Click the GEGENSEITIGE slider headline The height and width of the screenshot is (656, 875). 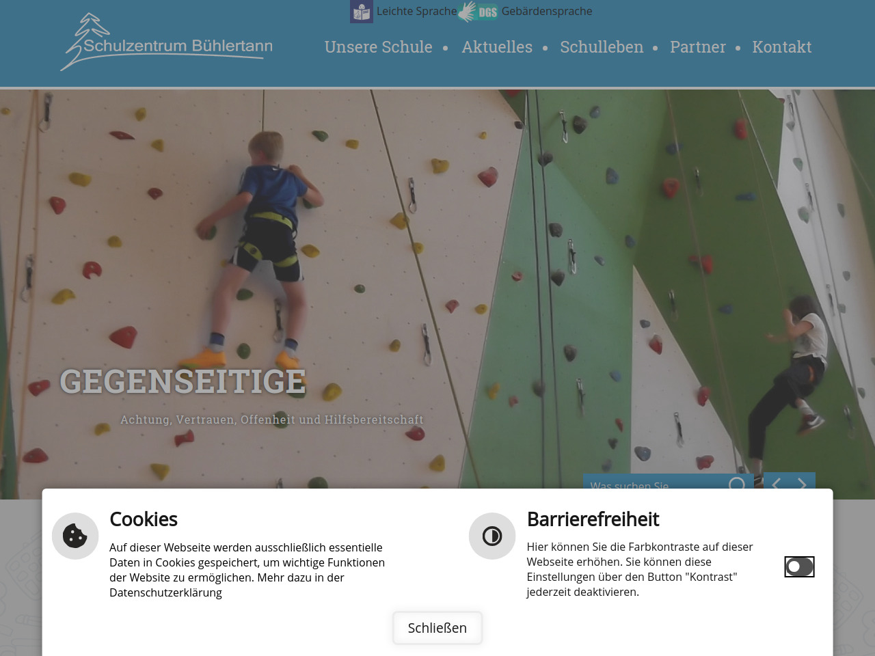pos(183,381)
